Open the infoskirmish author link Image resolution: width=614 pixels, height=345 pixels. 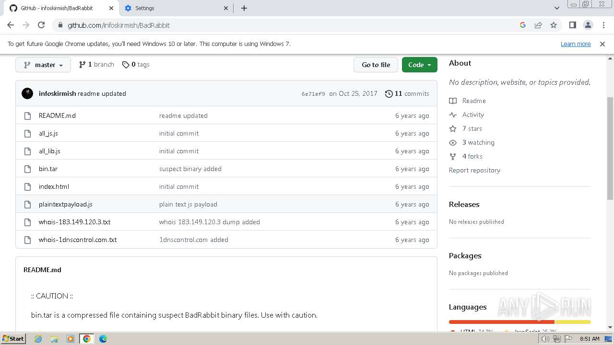(x=57, y=93)
